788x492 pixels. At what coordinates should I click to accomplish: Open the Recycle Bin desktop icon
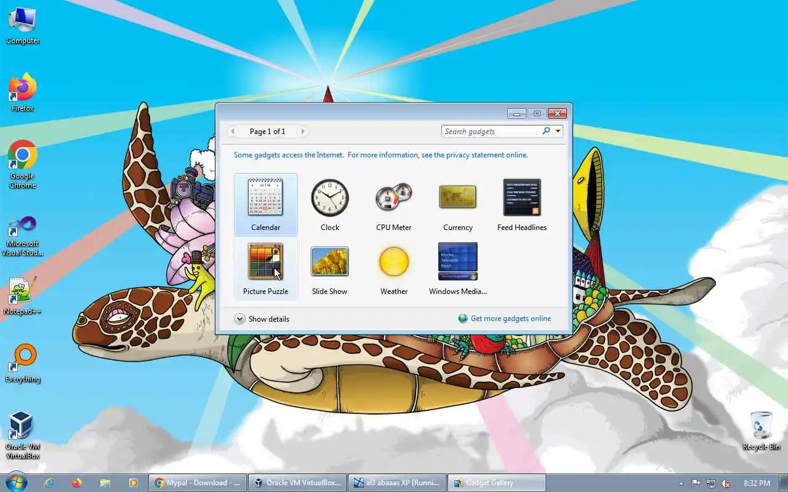762,431
